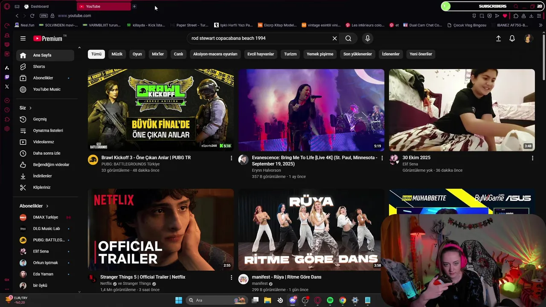Open Oynatma listeleri
Image resolution: width=546 pixels, height=307 pixels.
pyautogui.click(x=45, y=130)
